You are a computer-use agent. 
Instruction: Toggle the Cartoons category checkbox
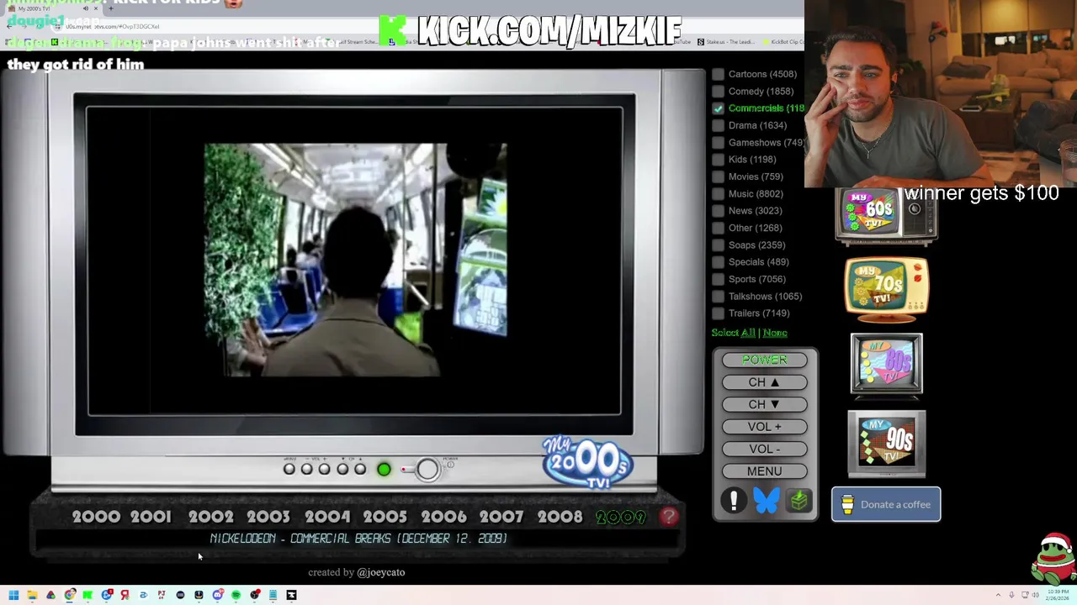(718, 74)
